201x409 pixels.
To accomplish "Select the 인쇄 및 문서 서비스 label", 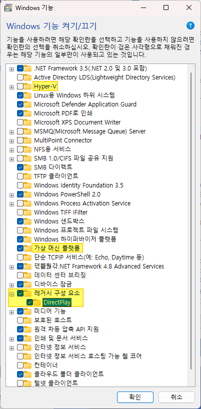I will tap(60, 338).
